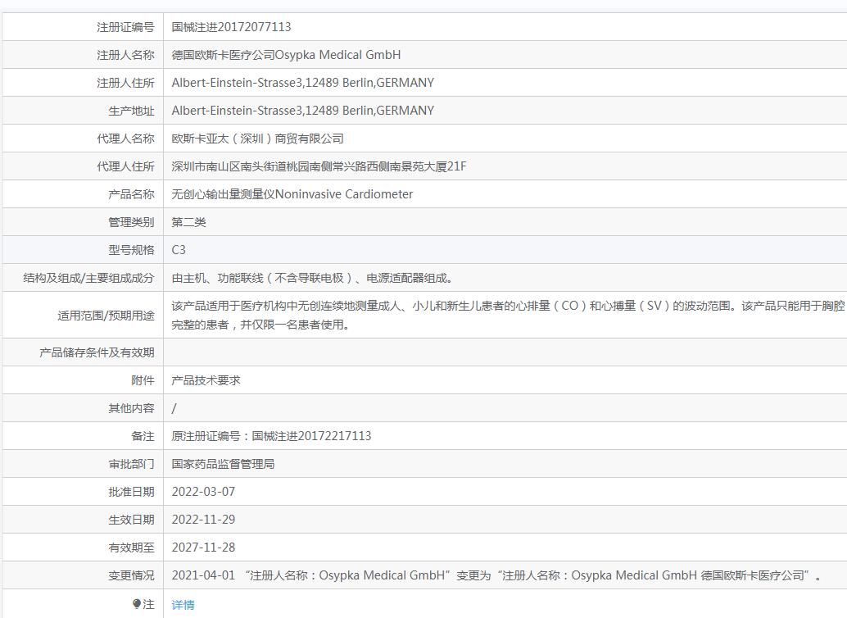Select the original registration number 国械注进20172217113
The height and width of the screenshot is (618, 847).
311,436
